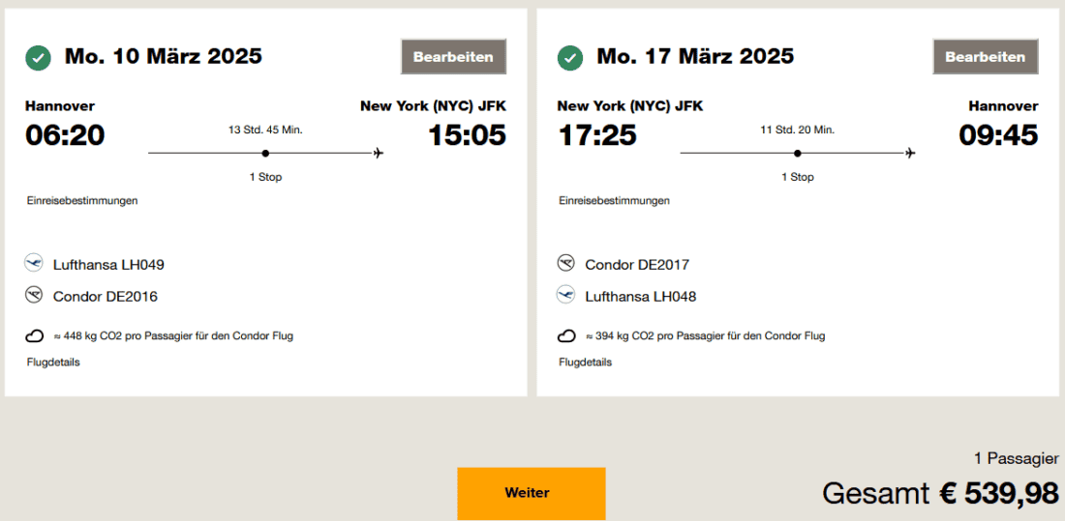Viewport: 1065px width, 521px height.
Task: Click the Gesamt € 539,98 total price
Action: click(x=940, y=493)
